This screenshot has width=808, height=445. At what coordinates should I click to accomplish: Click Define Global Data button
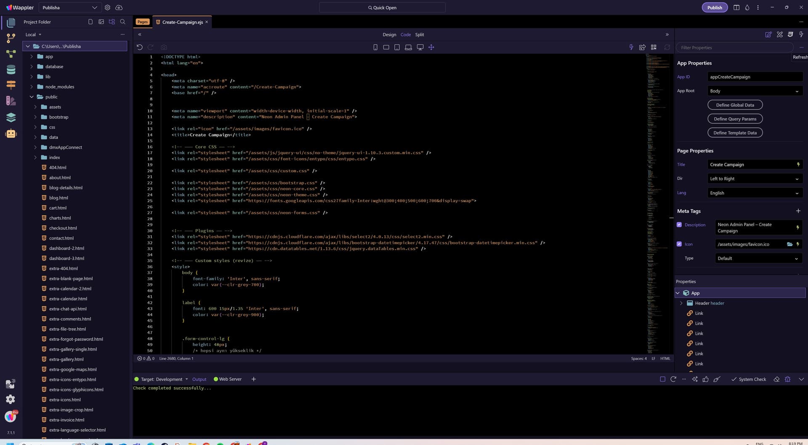[x=735, y=105]
